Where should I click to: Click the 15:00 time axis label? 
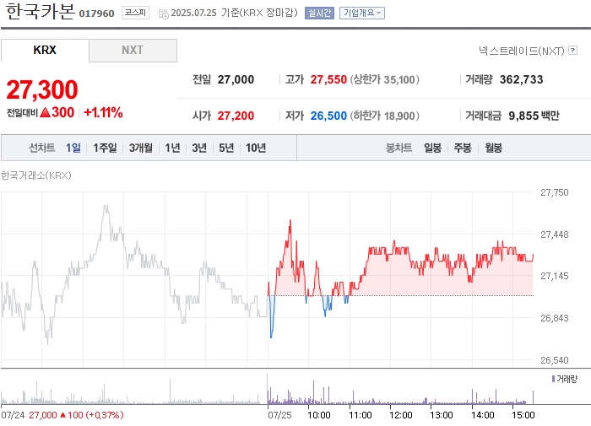[x=523, y=415]
